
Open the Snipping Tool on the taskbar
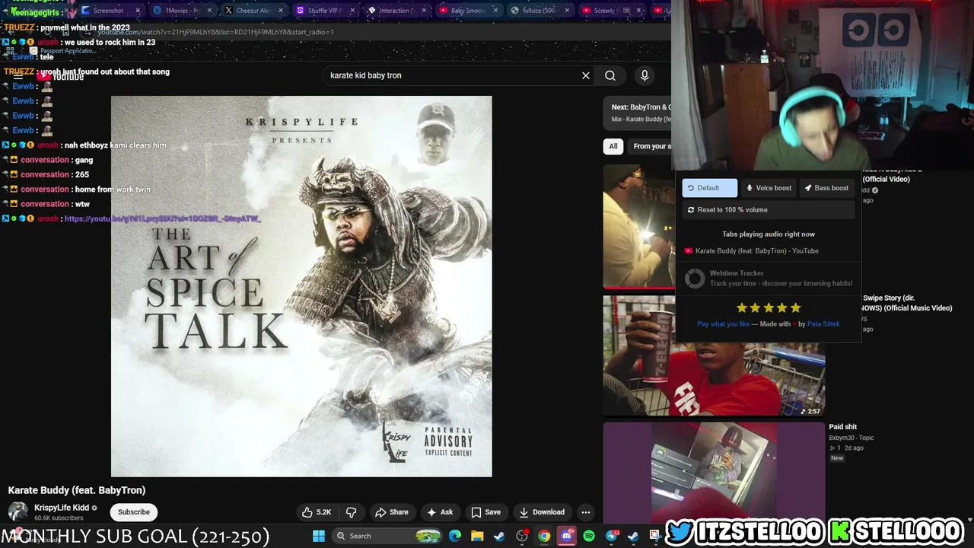(654, 536)
